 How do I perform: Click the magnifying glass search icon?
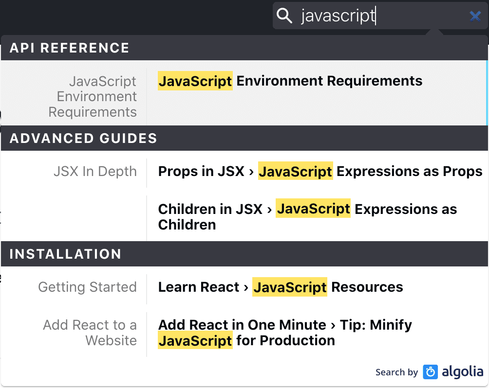(x=284, y=16)
